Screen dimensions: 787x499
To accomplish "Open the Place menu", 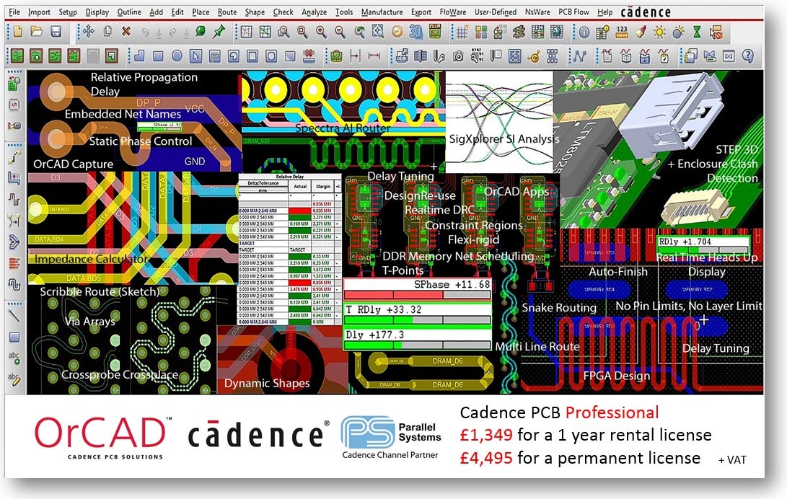I will pos(201,12).
